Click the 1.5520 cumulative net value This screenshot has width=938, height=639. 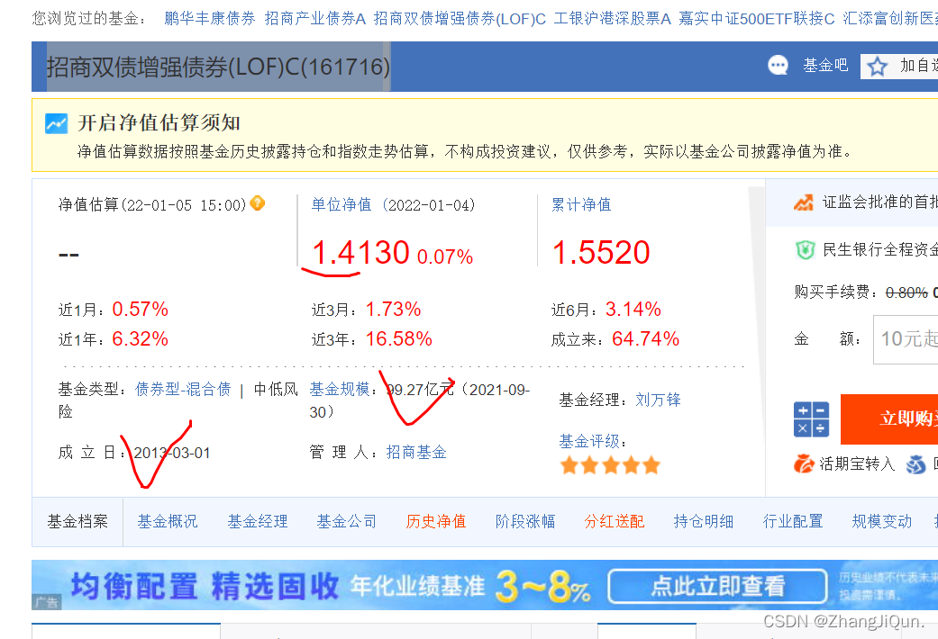(601, 252)
